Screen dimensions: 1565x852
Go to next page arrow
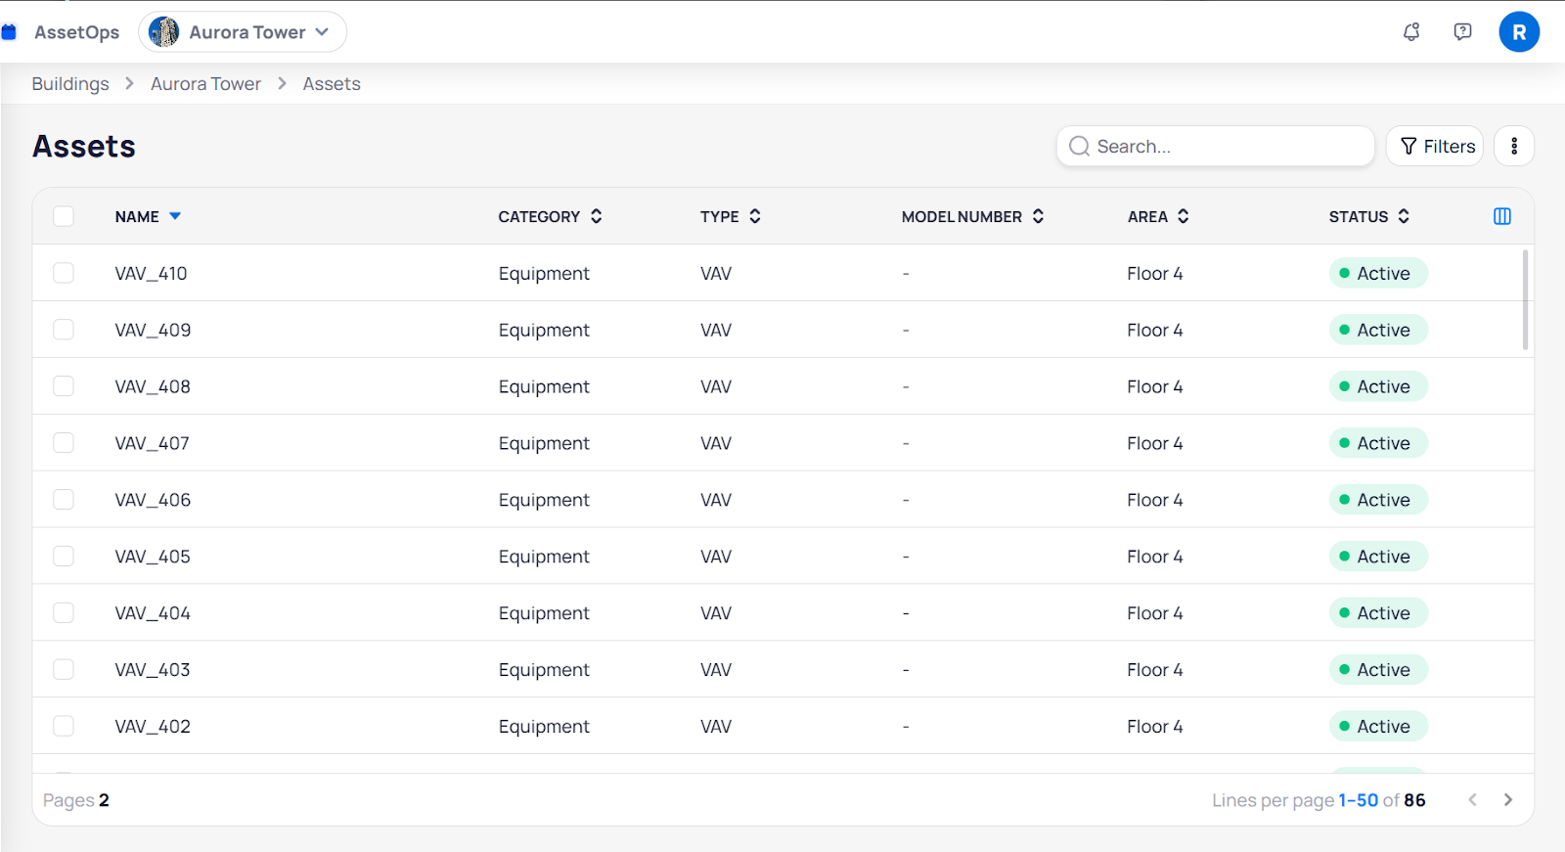[x=1507, y=800]
